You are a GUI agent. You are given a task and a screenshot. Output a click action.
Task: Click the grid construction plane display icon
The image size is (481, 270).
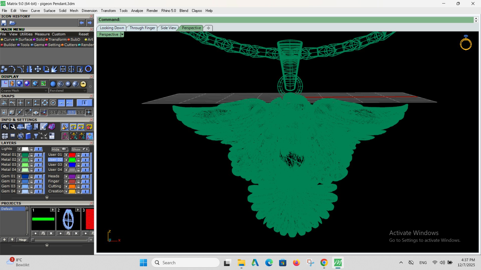pos(5,83)
